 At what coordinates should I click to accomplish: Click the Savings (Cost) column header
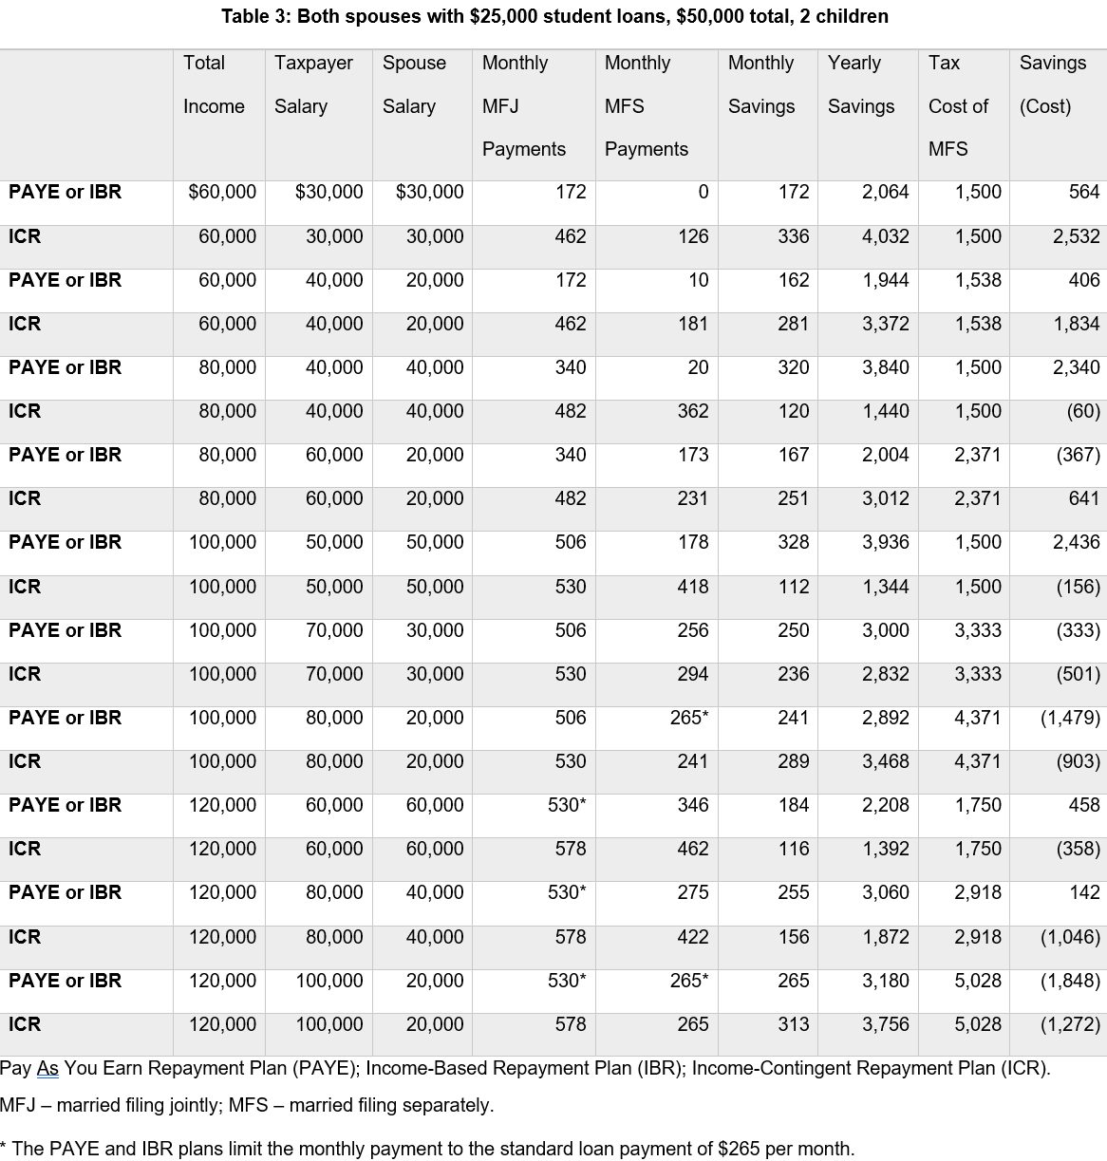click(x=1052, y=84)
